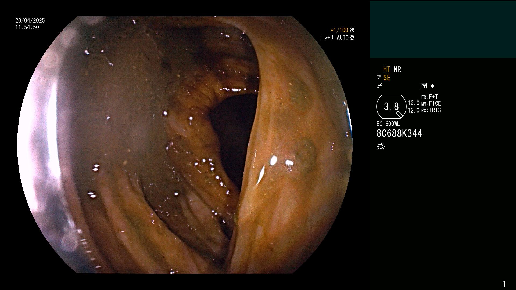This screenshot has width=516, height=290.
Task: Click the 1/100 shutter speed value
Action: tap(339, 30)
